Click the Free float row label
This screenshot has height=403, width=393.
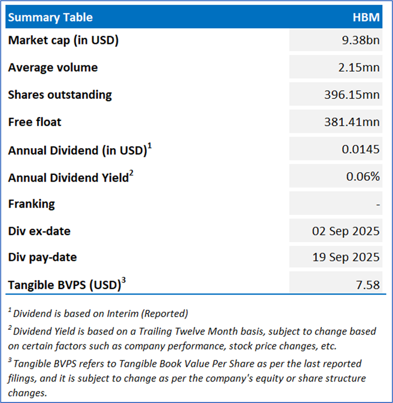(x=34, y=122)
